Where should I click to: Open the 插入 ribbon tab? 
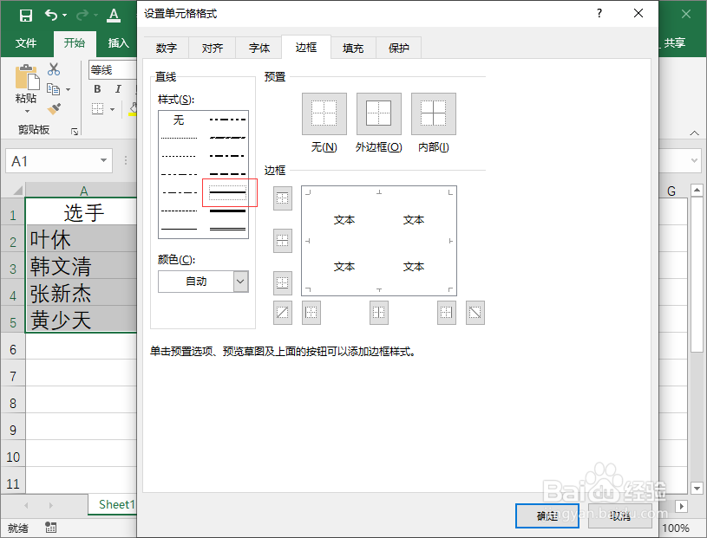[x=118, y=42]
